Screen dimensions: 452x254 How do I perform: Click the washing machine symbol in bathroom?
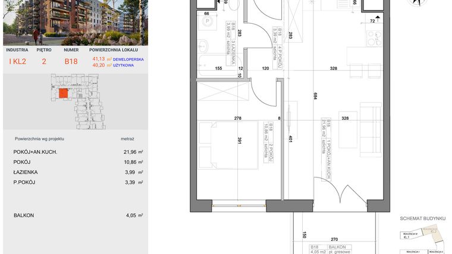[x=206, y=23]
